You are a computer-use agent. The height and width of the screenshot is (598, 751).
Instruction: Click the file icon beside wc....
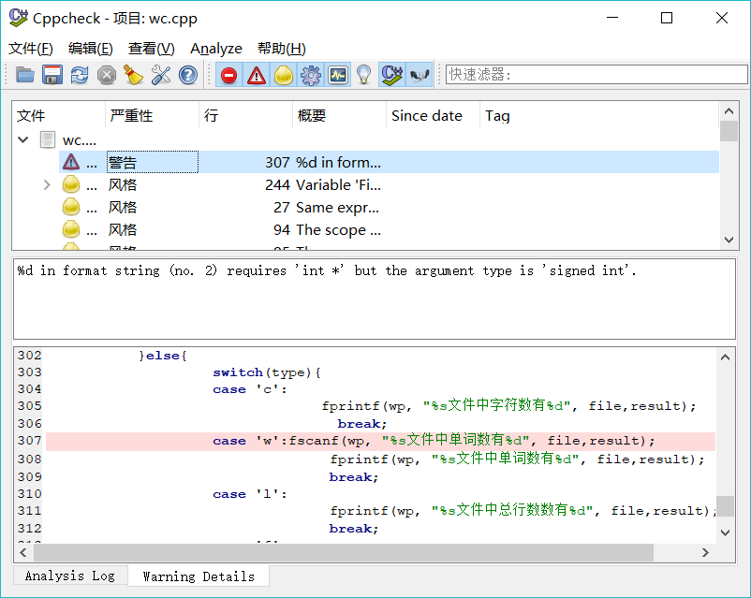coord(48,139)
